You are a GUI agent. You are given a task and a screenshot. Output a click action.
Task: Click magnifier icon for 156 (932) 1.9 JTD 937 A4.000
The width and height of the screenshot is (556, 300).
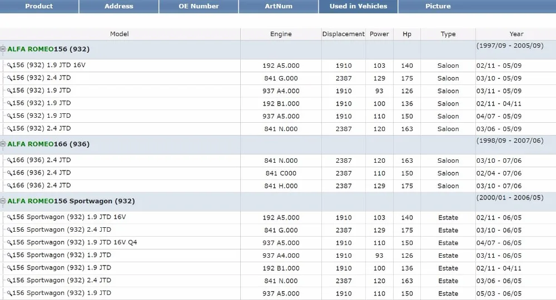coord(9,91)
